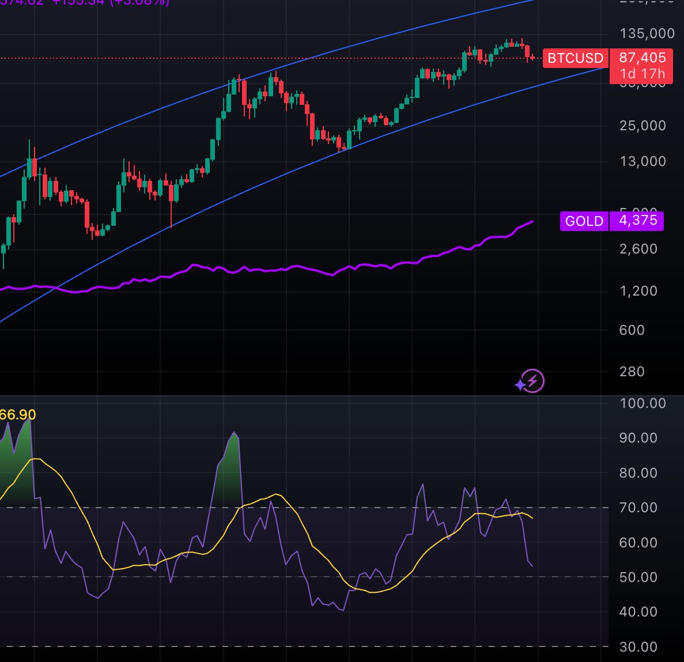Screen dimensions: 684x662
Task: Click the 40.00 RSI scale label
Action: tap(638, 612)
